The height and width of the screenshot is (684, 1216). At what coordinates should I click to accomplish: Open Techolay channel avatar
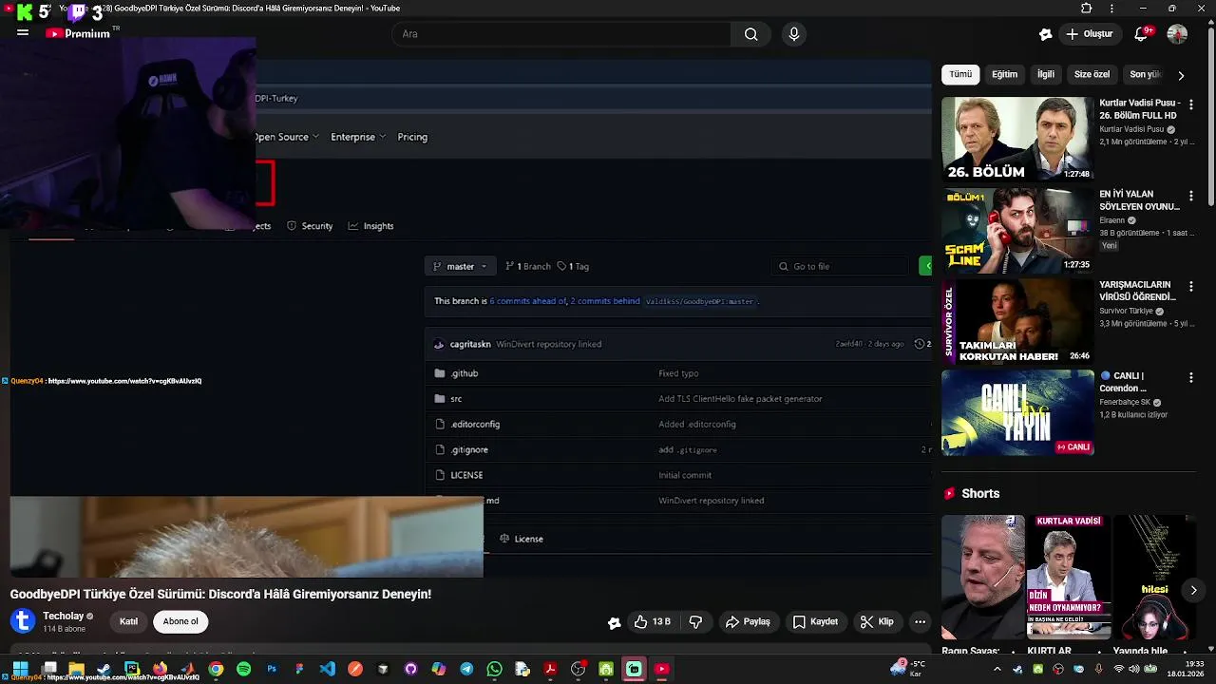pos(23,621)
